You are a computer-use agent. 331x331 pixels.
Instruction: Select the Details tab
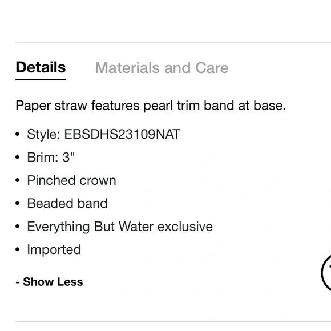coord(41,67)
